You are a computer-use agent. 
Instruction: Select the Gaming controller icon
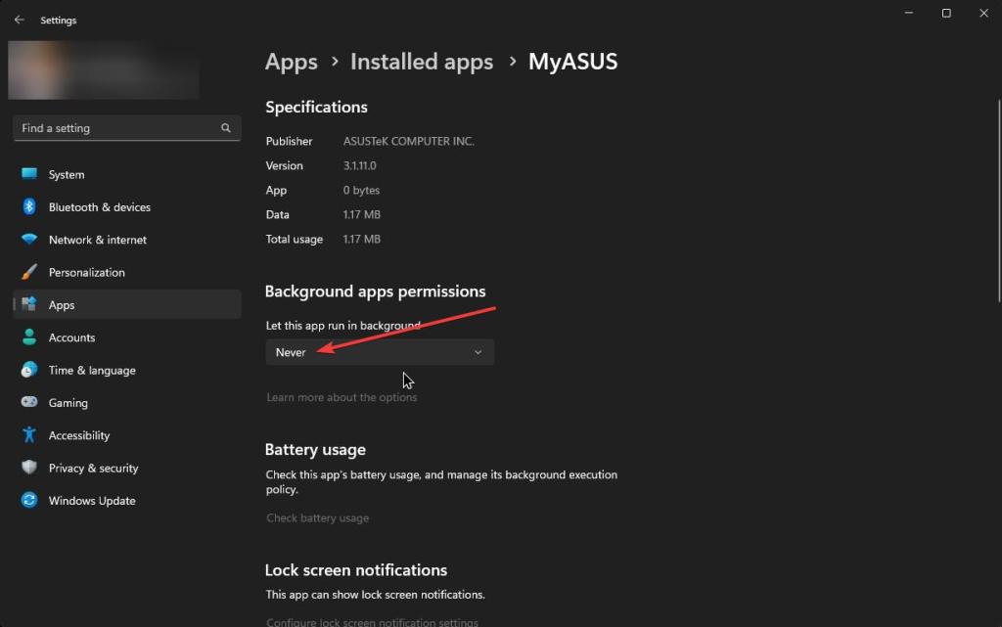pyautogui.click(x=29, y=403)
